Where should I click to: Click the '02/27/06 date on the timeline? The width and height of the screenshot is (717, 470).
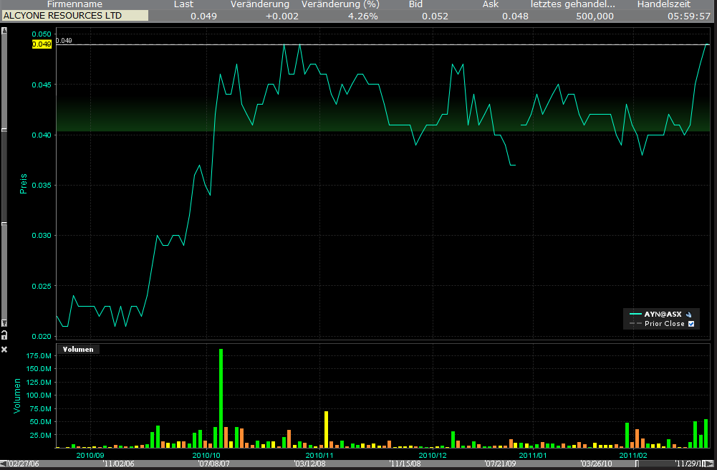click(x=23, y=465)
